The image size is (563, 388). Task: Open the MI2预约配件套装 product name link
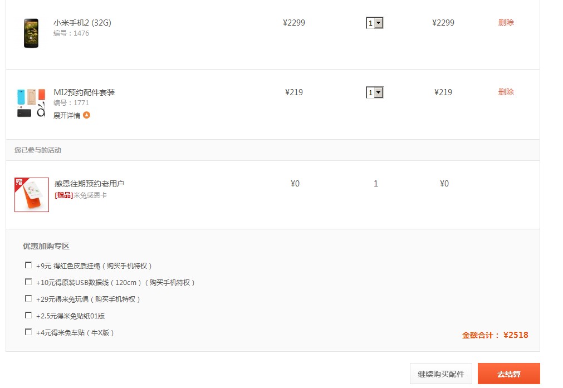pos(84,92)
